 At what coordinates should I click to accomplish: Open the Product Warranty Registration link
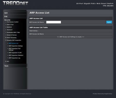(x=102, y=94)
